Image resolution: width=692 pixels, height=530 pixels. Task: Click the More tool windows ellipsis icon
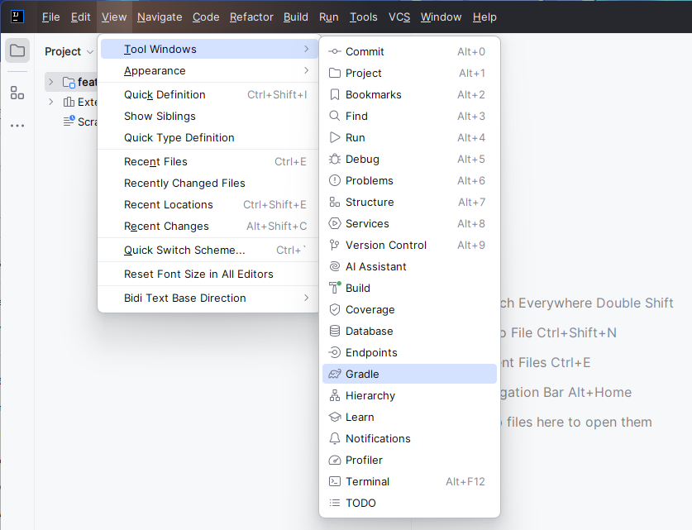[x=17, y=126]
